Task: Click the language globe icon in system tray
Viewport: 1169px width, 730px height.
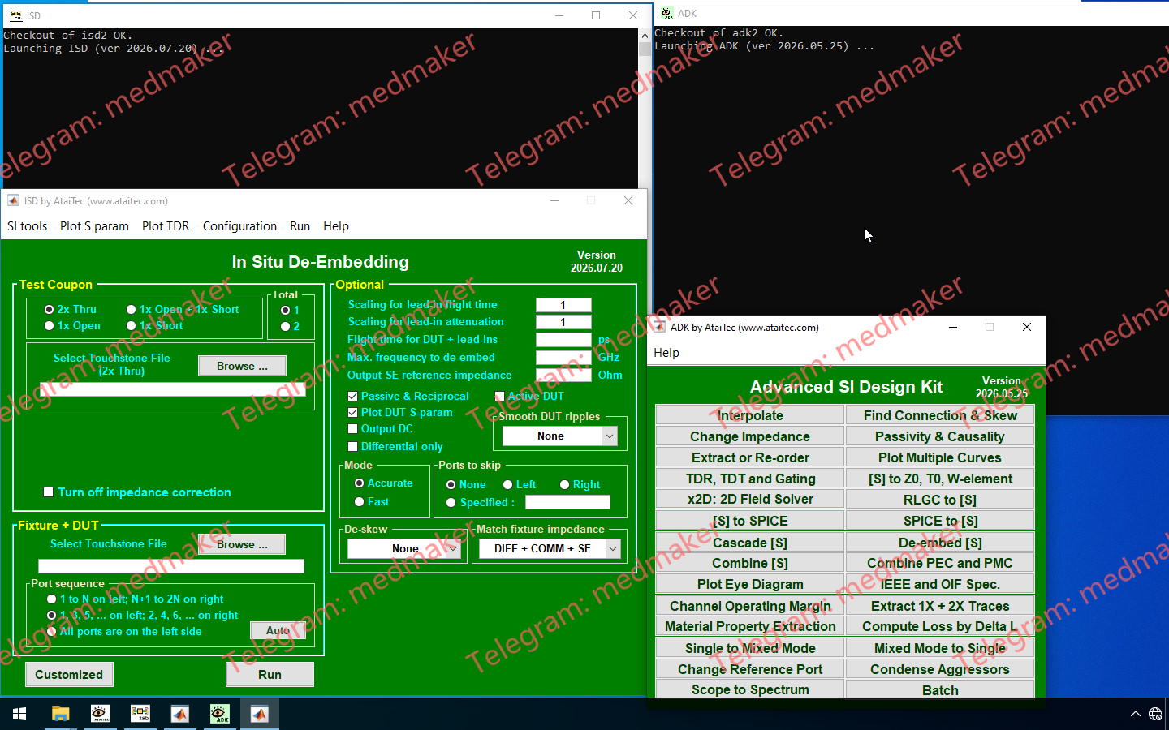Action: (1155, 714)
